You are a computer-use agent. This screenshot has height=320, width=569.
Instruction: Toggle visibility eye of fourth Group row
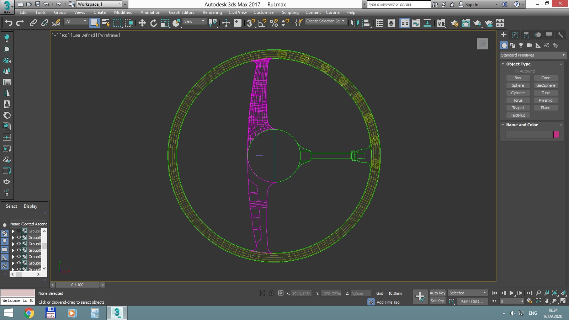[x=19, y=250]
